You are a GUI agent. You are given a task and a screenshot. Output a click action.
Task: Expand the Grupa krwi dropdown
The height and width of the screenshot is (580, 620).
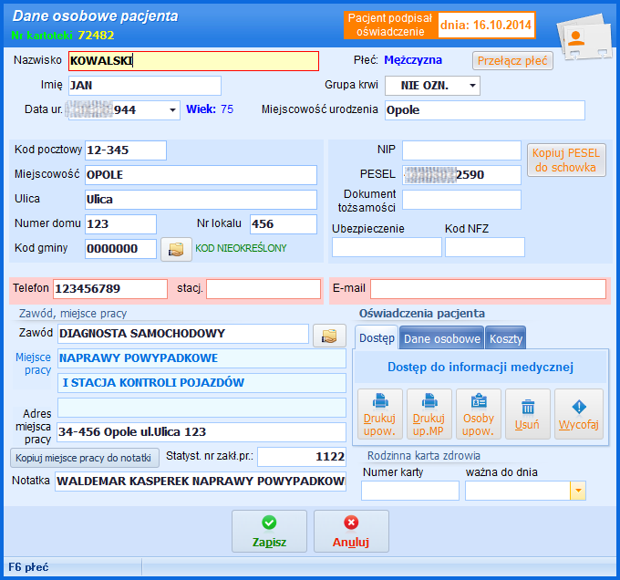point(473,86)
